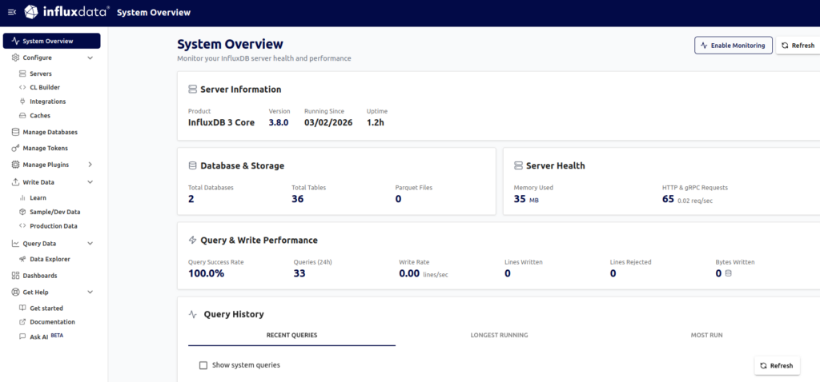The width and height of the screenshot is (820, 382).
Task: Enable the Show system queries checkbox
Action: tap(203, 365)
